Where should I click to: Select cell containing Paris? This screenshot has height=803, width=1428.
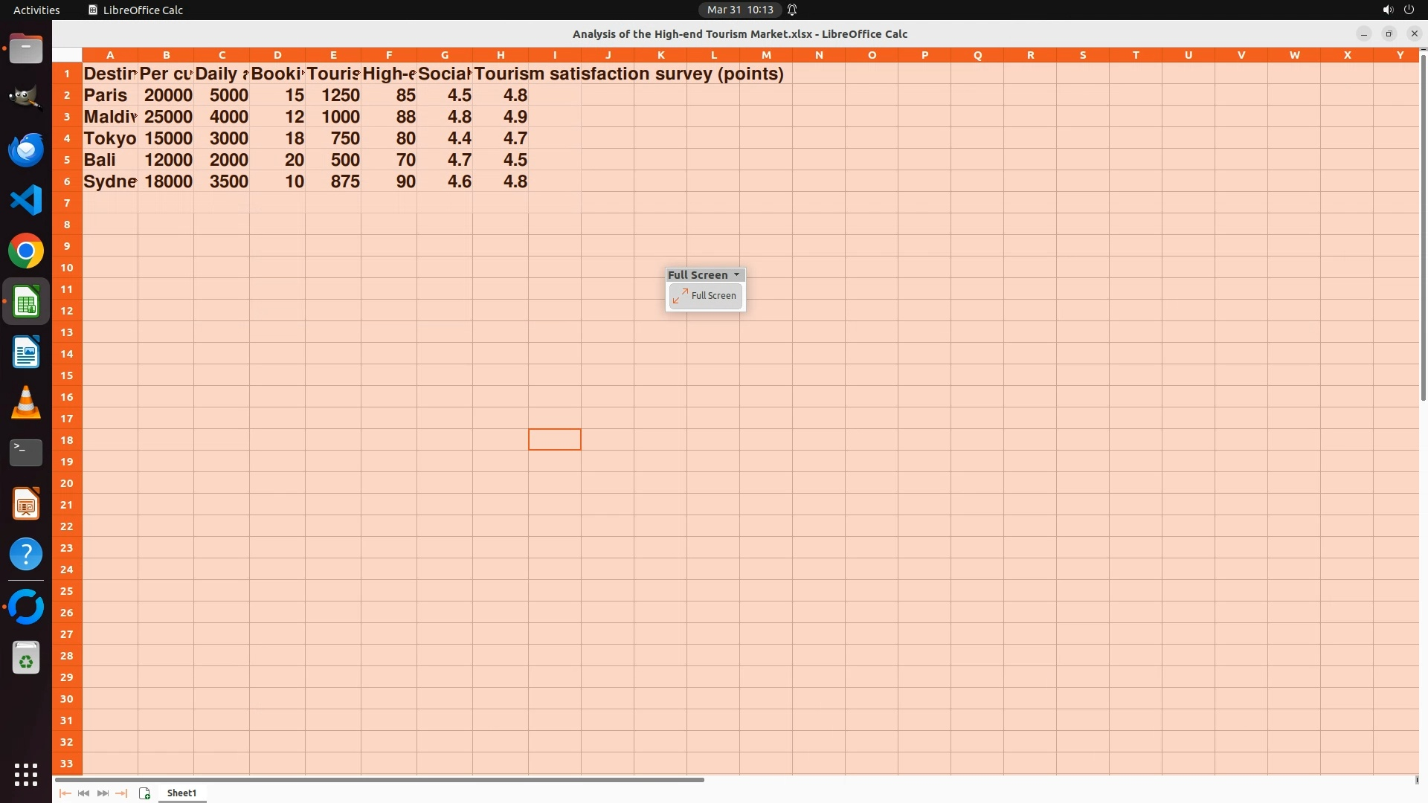tap(109, 95)
